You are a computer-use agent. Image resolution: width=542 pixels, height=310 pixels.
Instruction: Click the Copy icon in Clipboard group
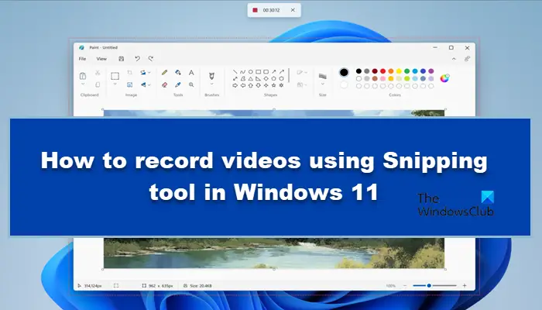tap(98, 84)
